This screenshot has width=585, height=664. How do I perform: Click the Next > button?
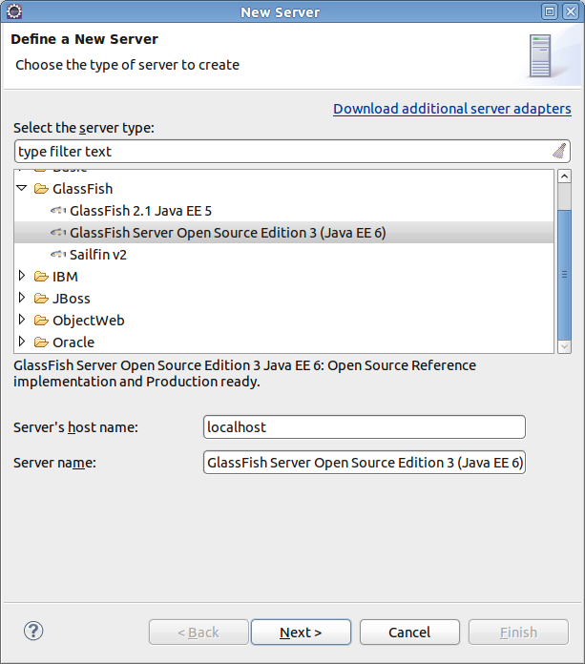click(x=301, y=633)
